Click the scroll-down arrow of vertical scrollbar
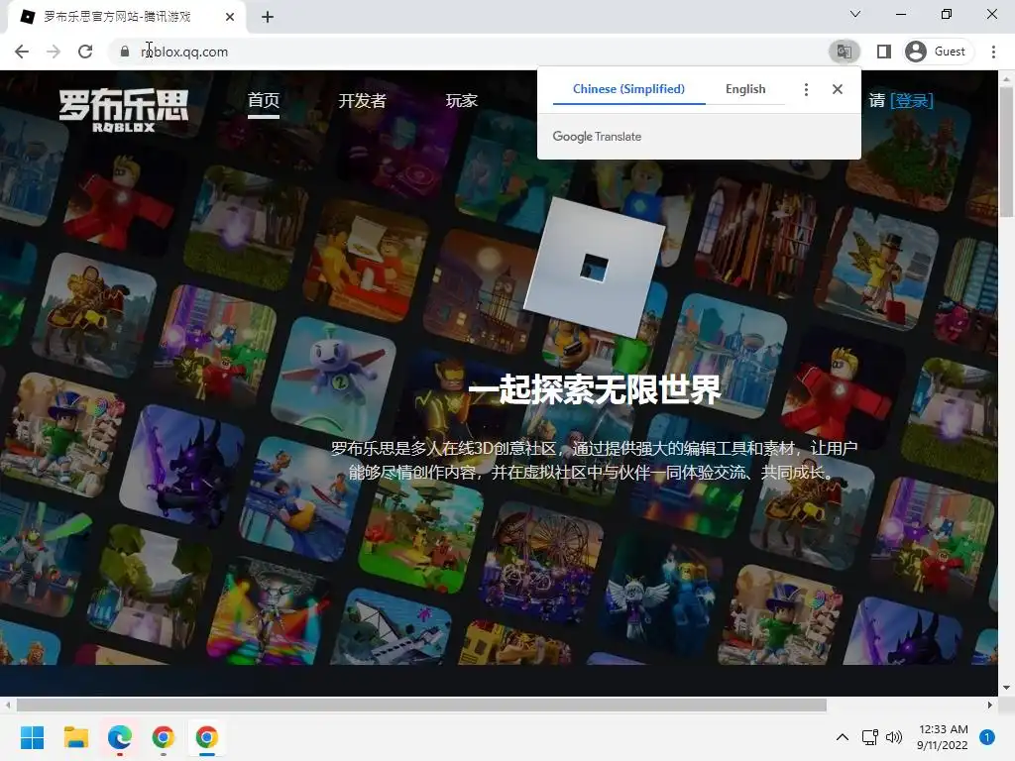This screenshot has width=1015, height=761. click(x=1006, y=688)
